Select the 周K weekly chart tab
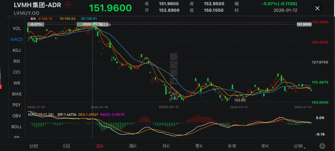This screenshot has width=335, height=151. point(133,146)
